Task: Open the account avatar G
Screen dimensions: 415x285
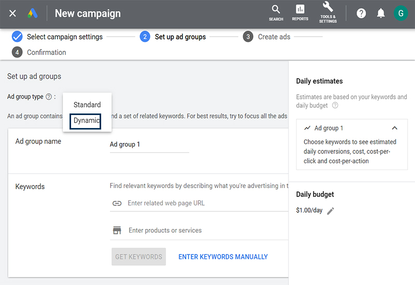Action: point(400,13)
